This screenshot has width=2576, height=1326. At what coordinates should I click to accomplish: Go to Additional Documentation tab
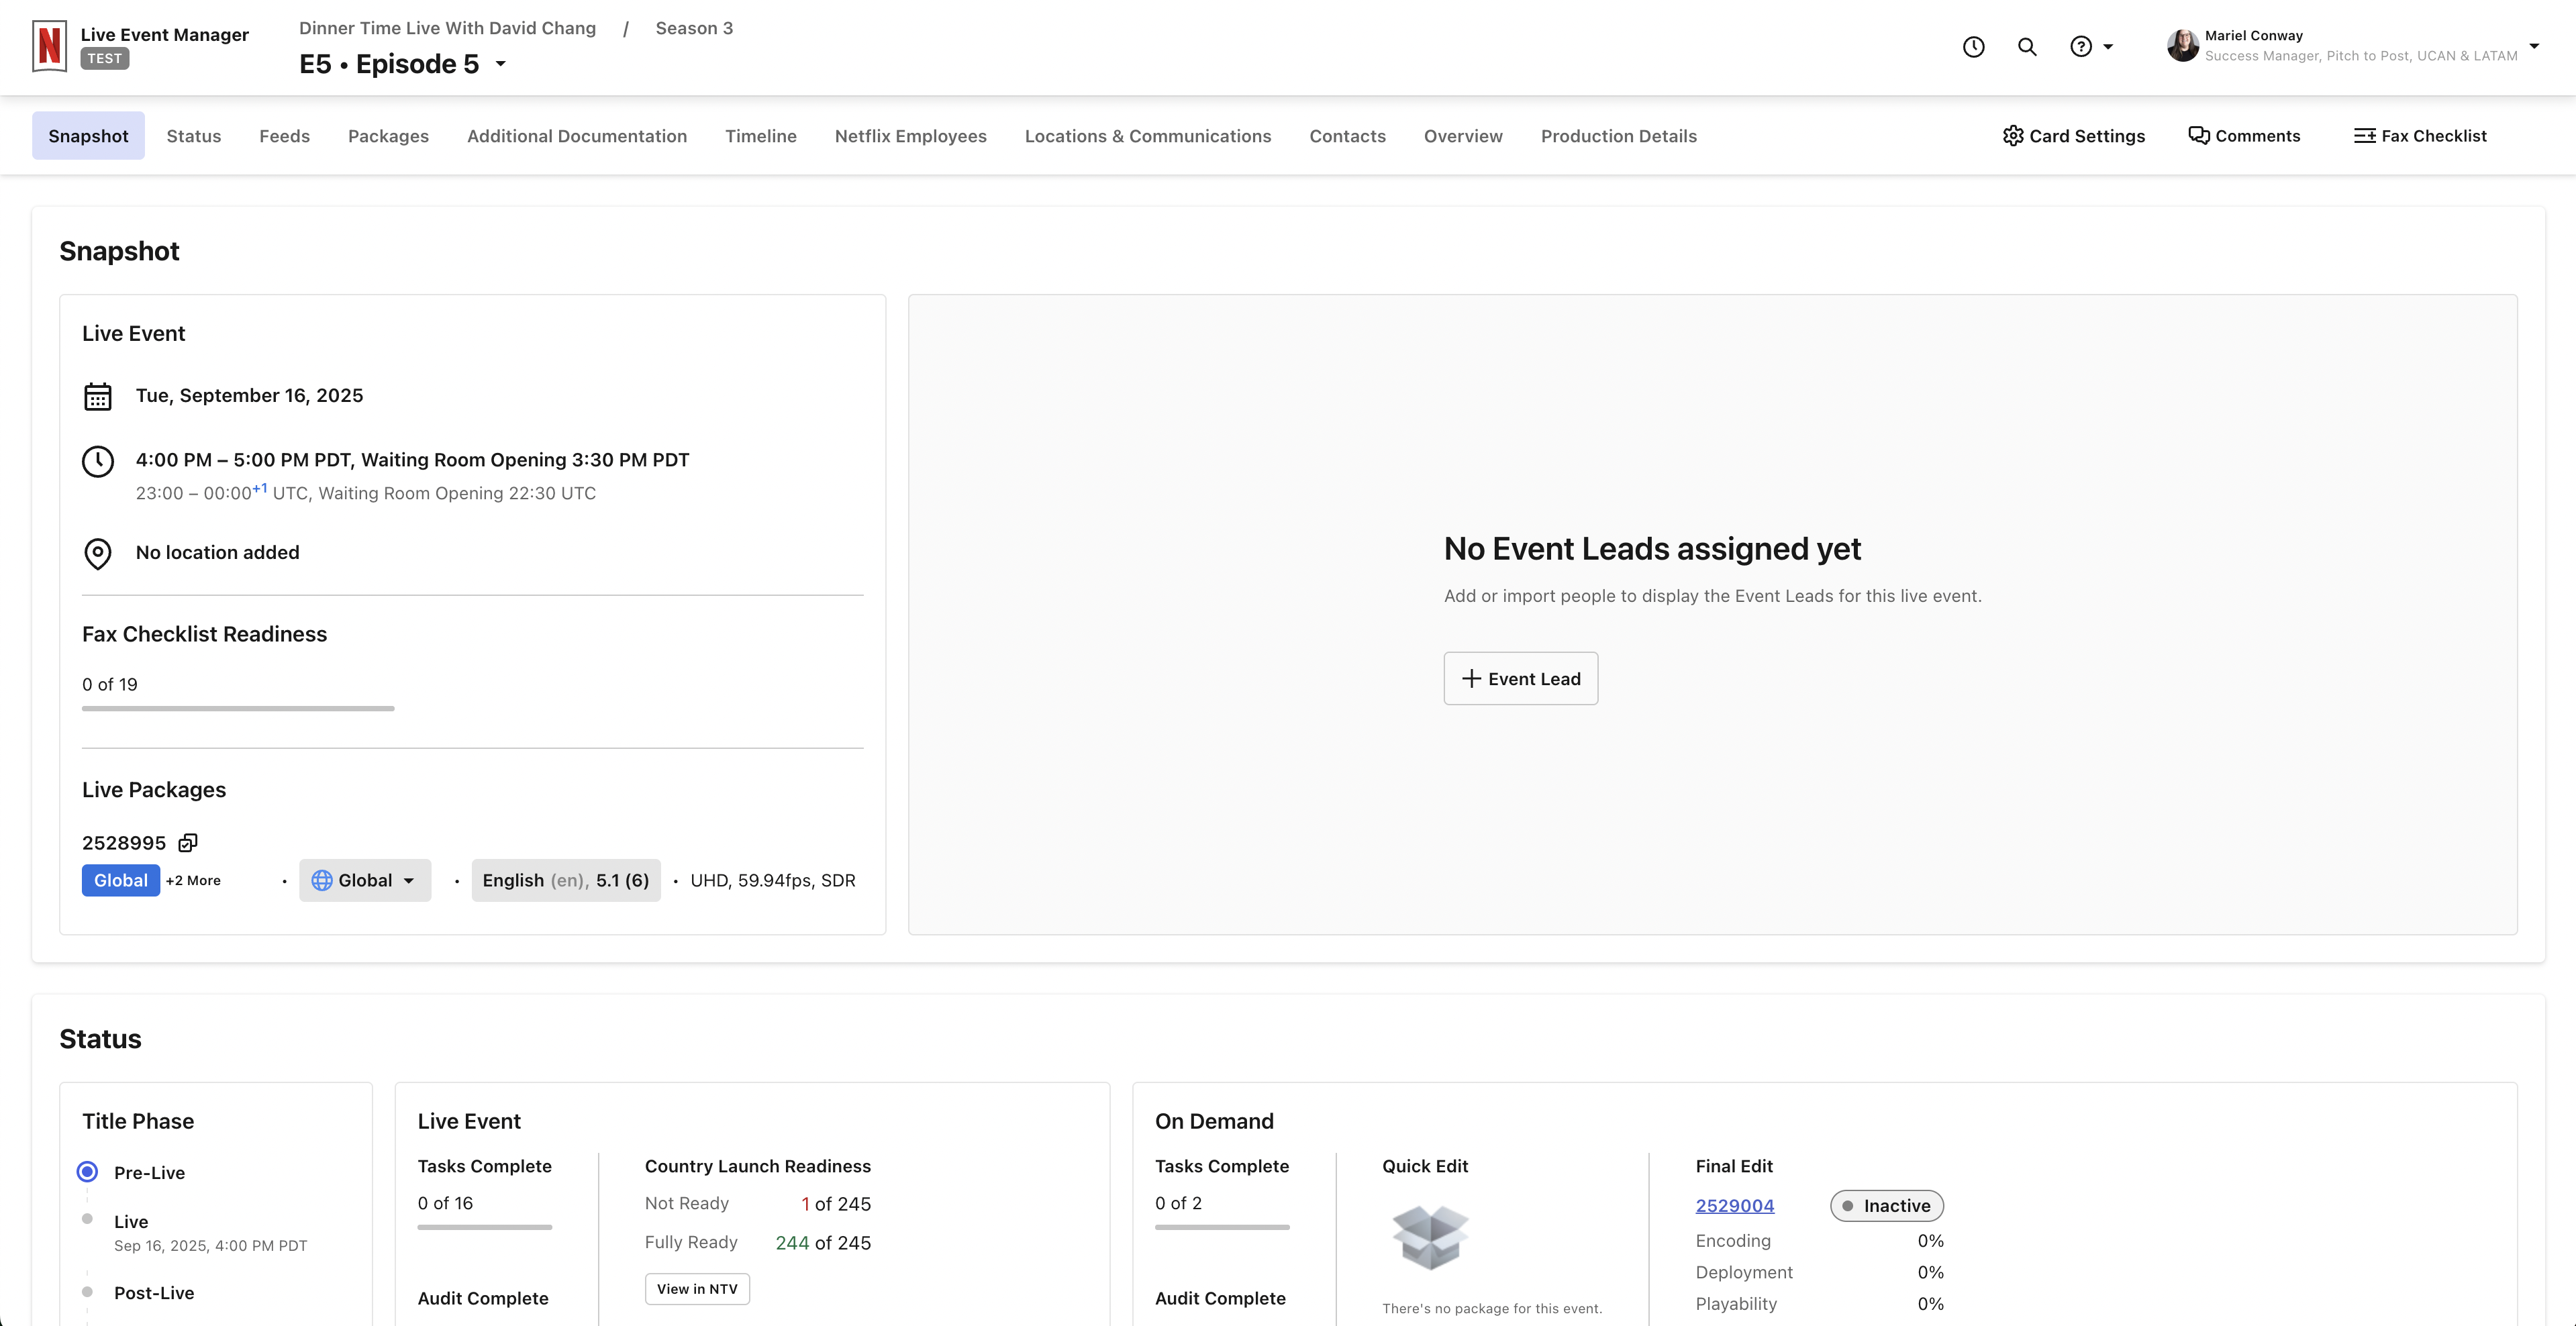577,135
